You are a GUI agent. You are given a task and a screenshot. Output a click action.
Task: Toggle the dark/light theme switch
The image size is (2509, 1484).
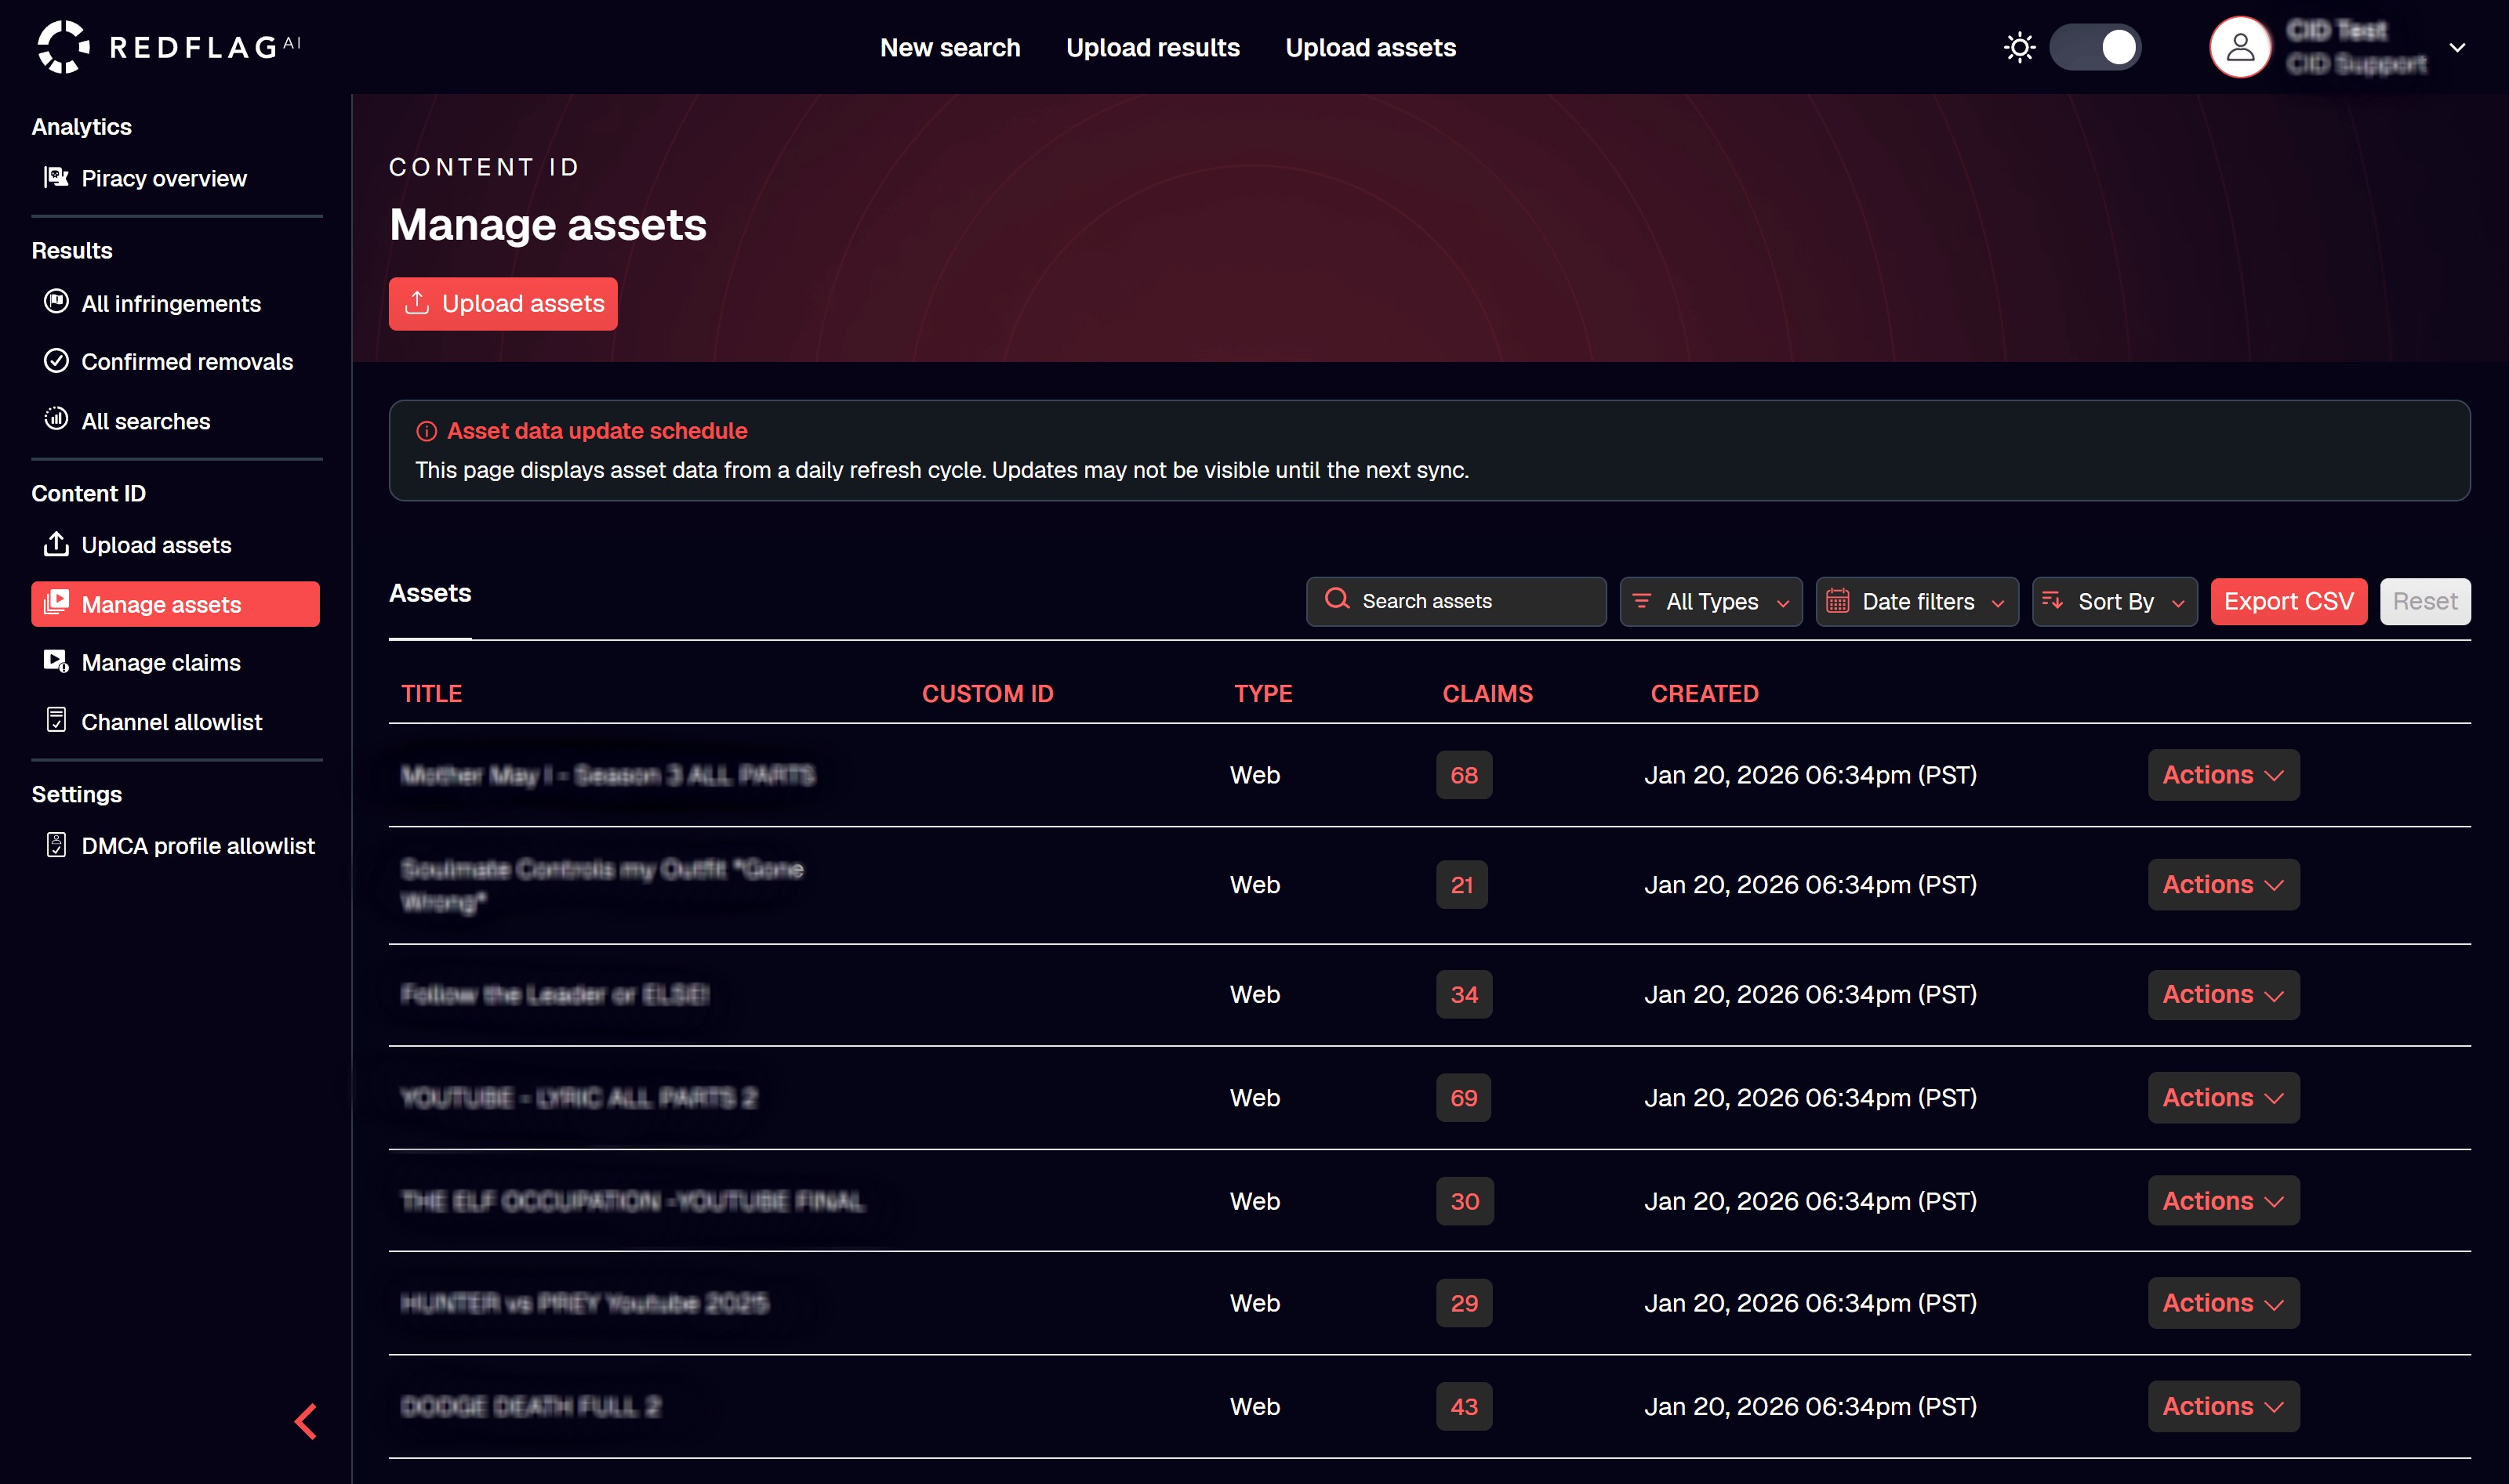click(2095, 47)
